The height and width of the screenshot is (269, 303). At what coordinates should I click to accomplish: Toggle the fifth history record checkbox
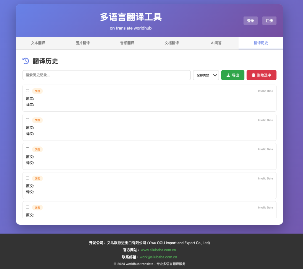(x=28, y=207)
